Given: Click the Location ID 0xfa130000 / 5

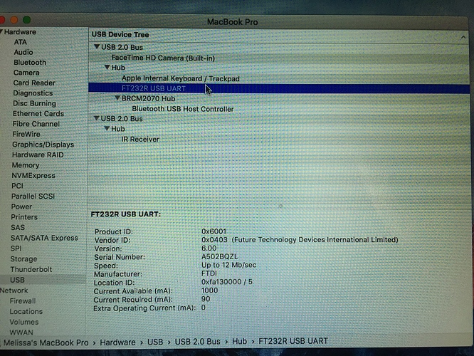Looking at the screenshot, I should pos(227,282).
